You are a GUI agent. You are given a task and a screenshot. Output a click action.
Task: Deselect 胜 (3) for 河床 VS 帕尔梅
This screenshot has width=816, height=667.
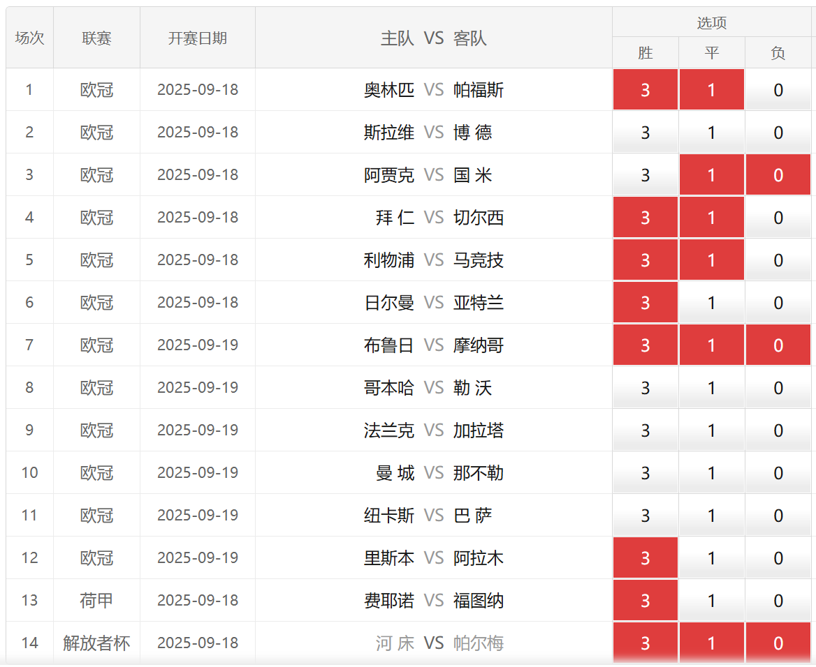coord(646,643)
